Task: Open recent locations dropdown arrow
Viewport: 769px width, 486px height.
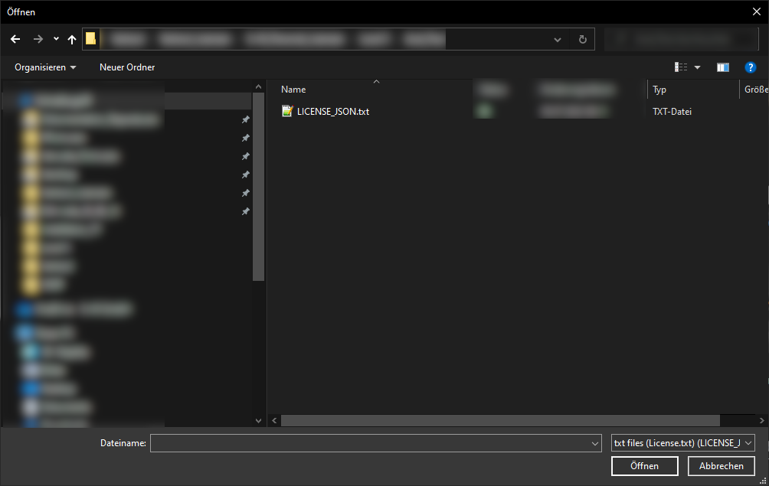Action: click(x=56, y=39)
